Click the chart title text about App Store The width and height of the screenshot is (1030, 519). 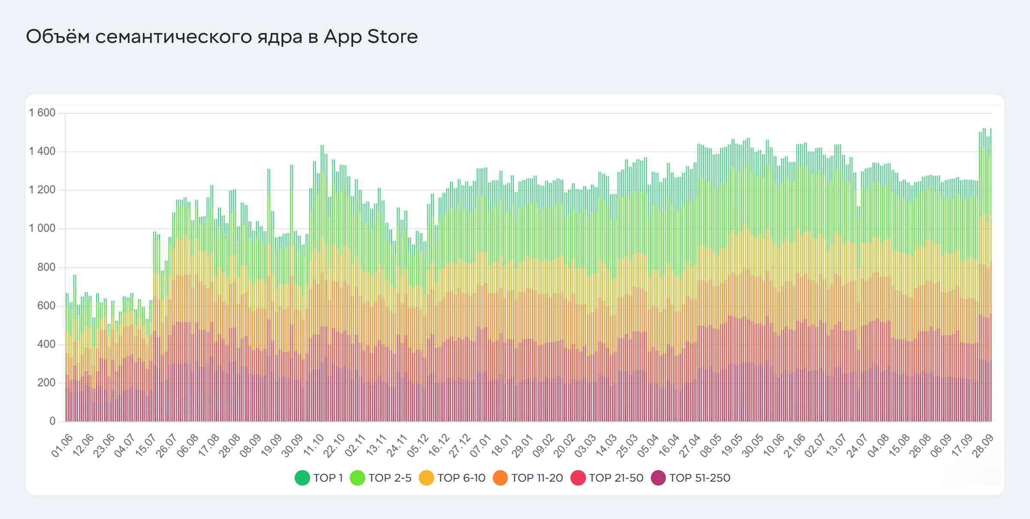(221, 36)
